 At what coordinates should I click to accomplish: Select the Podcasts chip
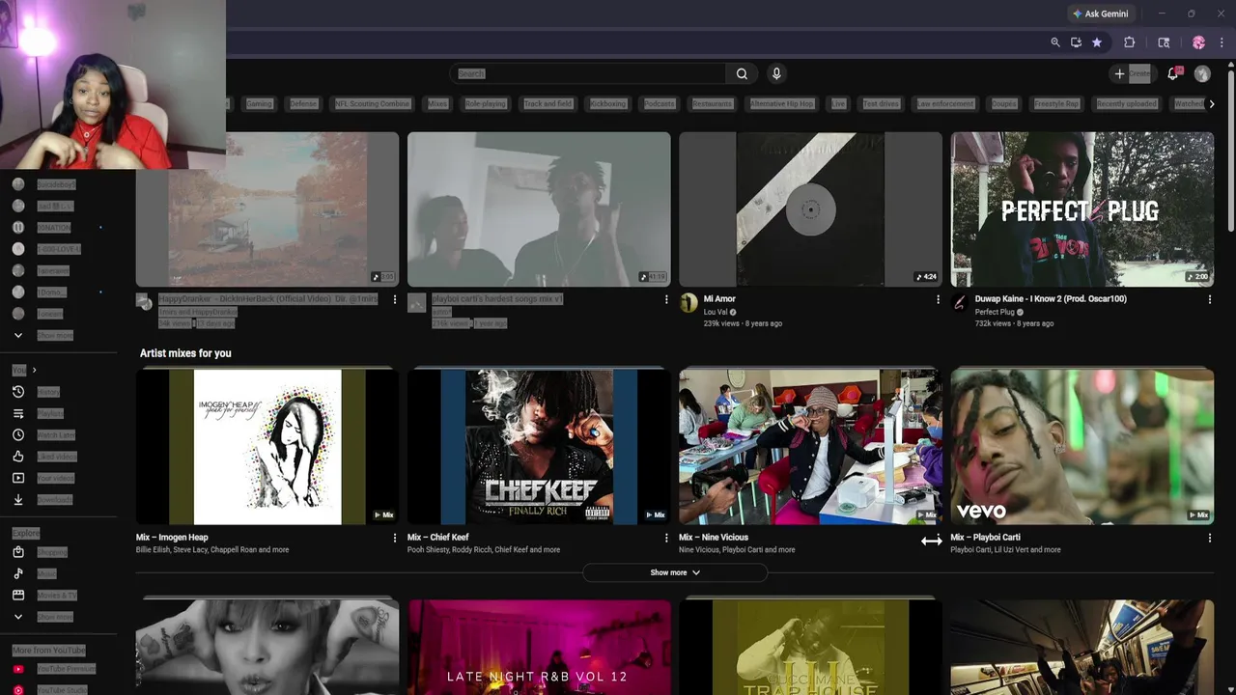coord(660,103)
